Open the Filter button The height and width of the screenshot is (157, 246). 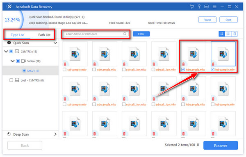[141, 34]
